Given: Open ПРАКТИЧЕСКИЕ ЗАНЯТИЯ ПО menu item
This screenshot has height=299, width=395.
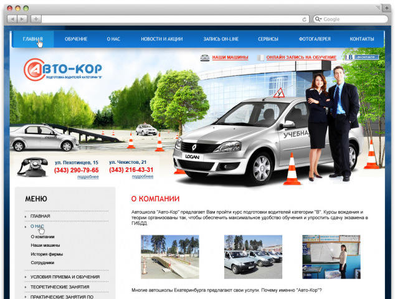Looking at the screenshot, I should click(x=62, y=297).
